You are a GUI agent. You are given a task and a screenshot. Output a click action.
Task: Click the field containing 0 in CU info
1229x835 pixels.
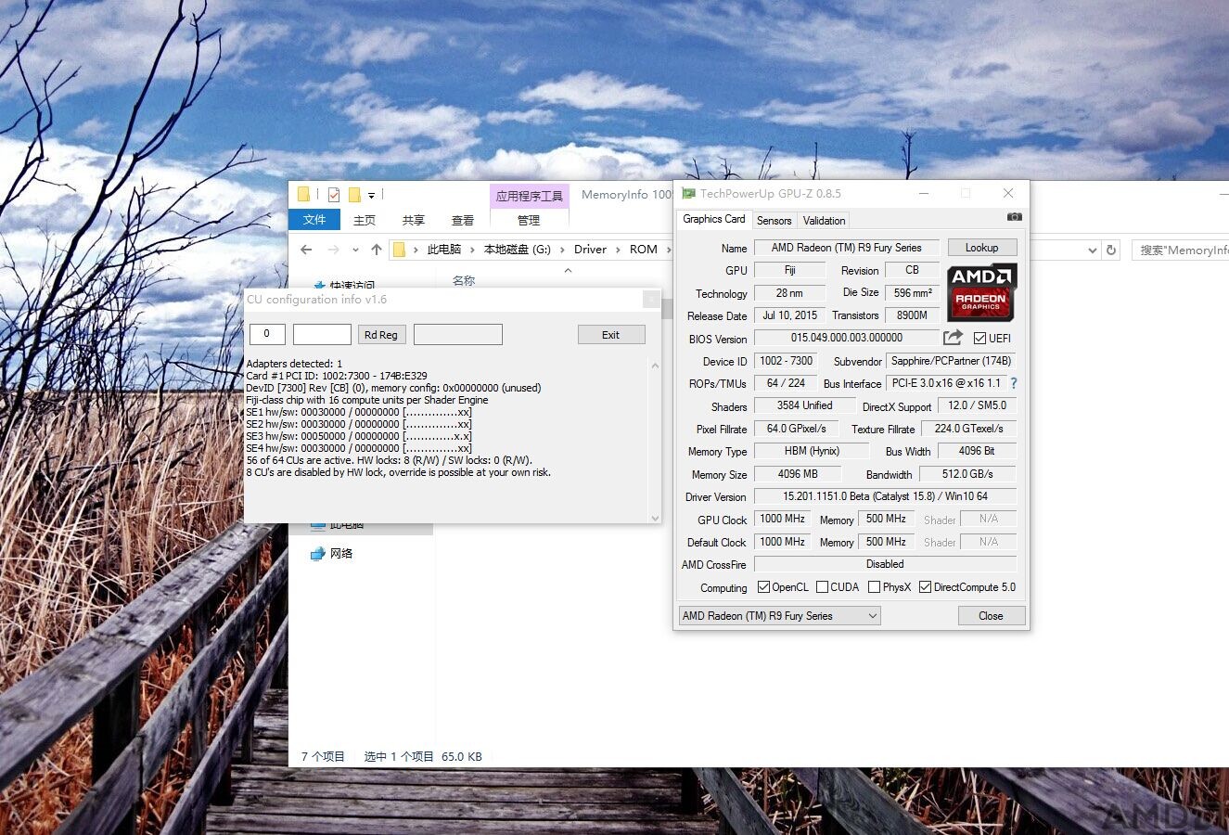pyautogui.click(x=267, y=334)
